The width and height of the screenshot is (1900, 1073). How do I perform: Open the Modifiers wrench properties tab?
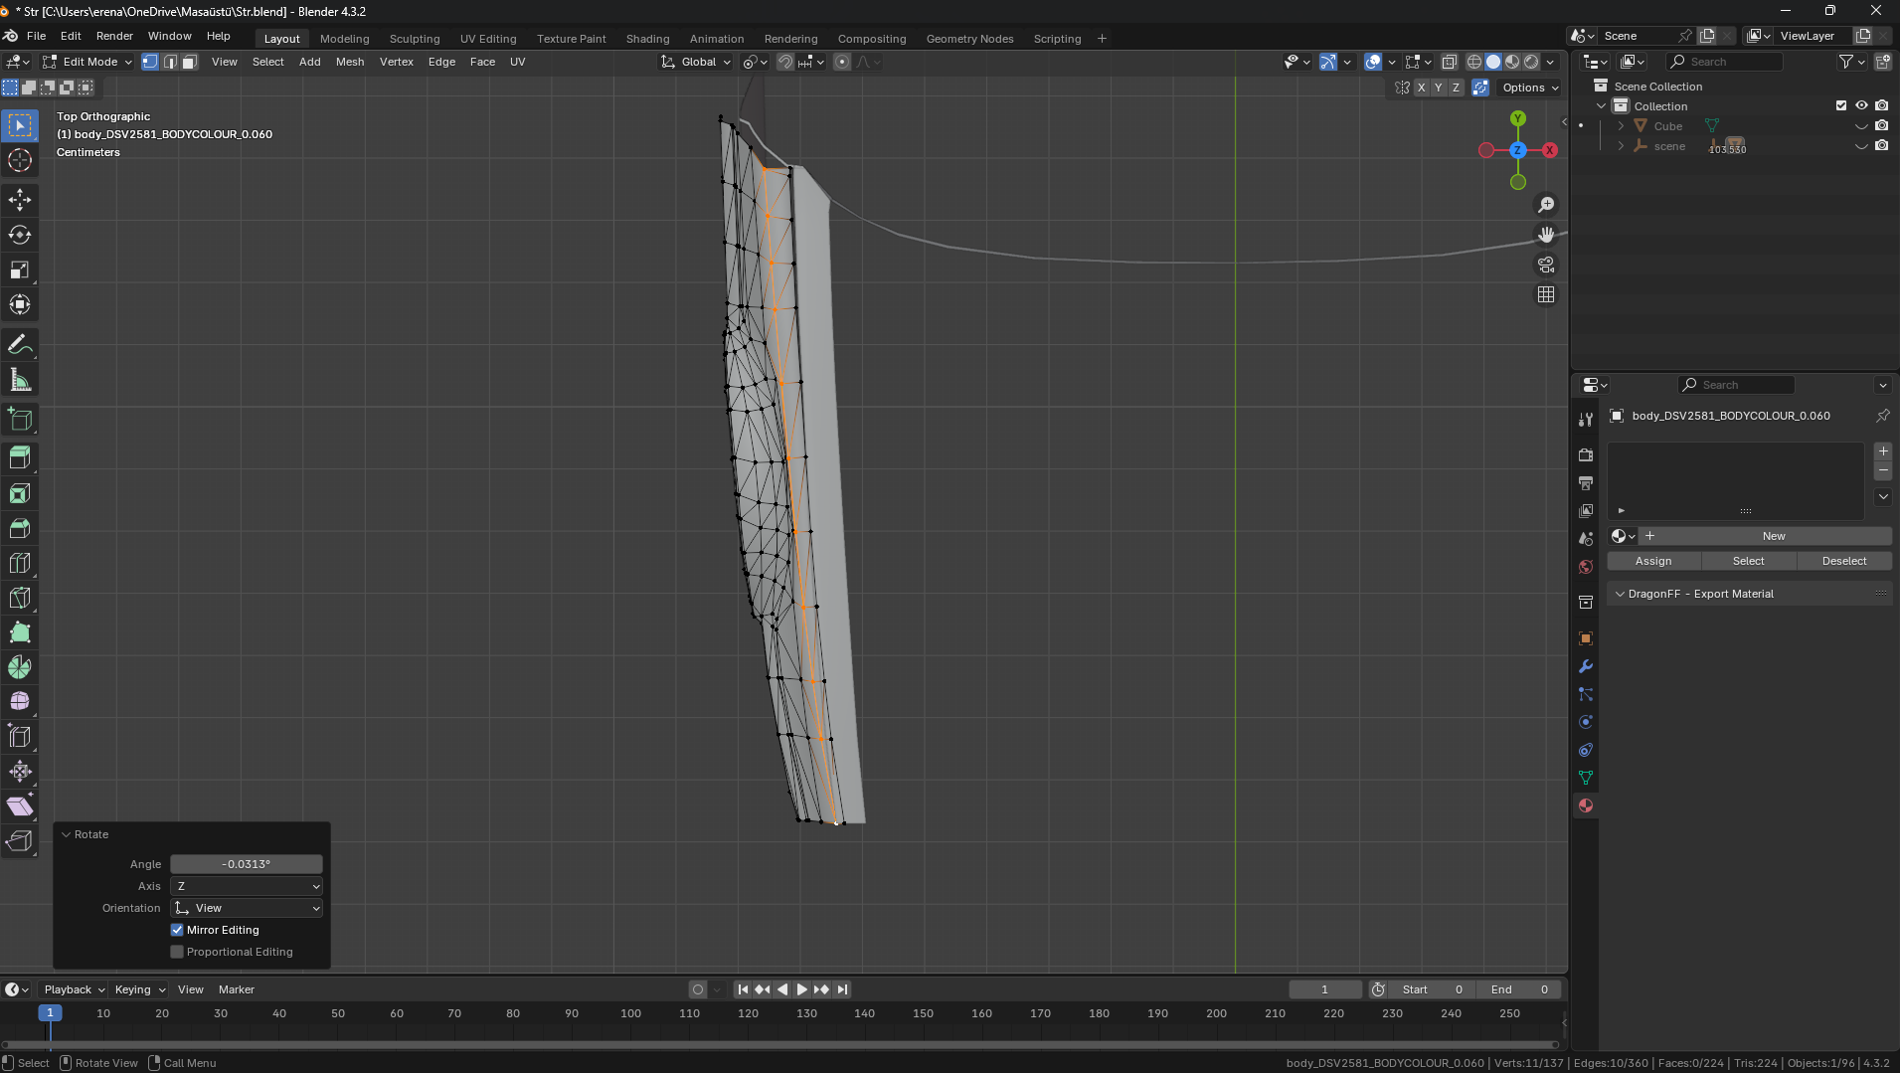1586,666
